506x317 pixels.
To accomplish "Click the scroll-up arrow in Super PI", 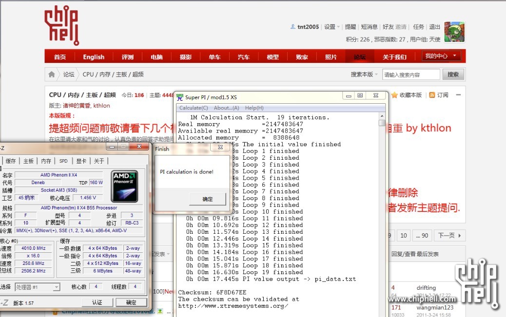I will coord(382,116).
